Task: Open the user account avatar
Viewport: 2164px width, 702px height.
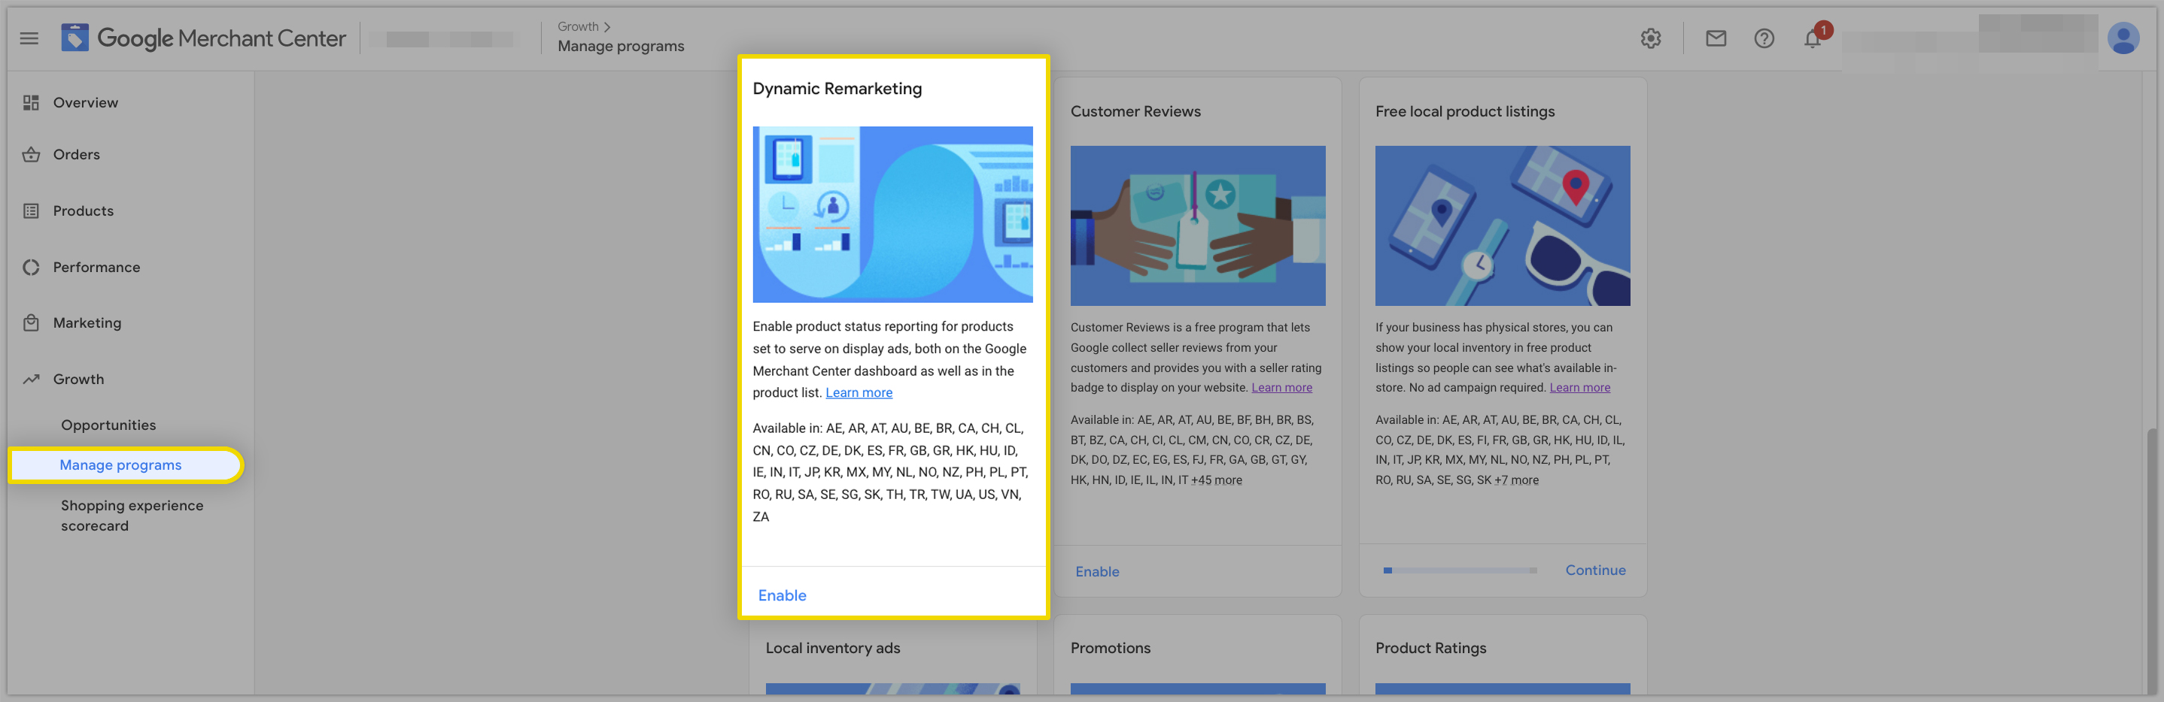Action: 2123,38
